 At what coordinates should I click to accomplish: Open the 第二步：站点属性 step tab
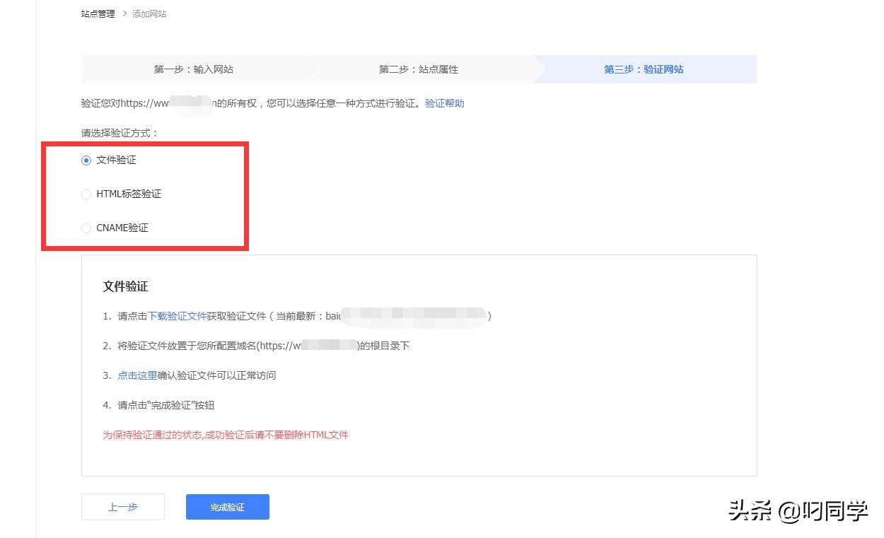(x=420, y=69)
